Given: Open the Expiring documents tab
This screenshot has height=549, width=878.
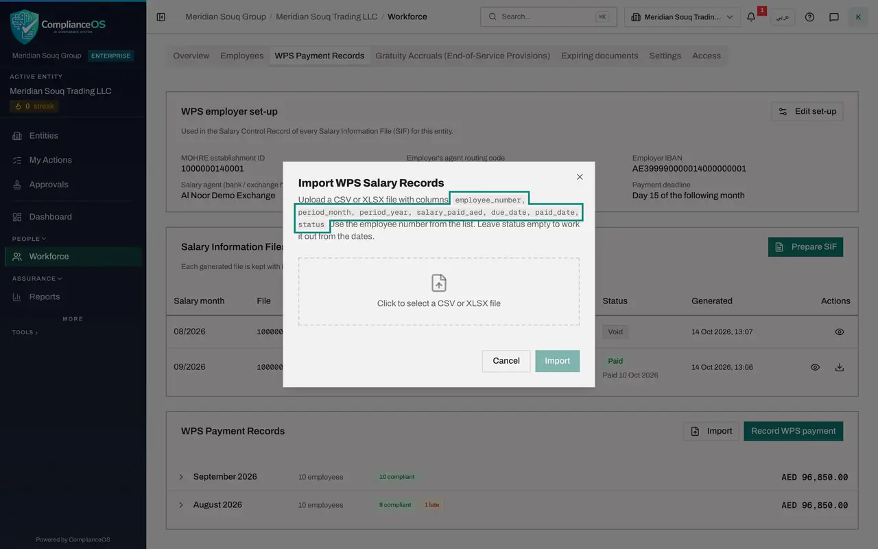Looking at the screenshot, I should (600, 56).
